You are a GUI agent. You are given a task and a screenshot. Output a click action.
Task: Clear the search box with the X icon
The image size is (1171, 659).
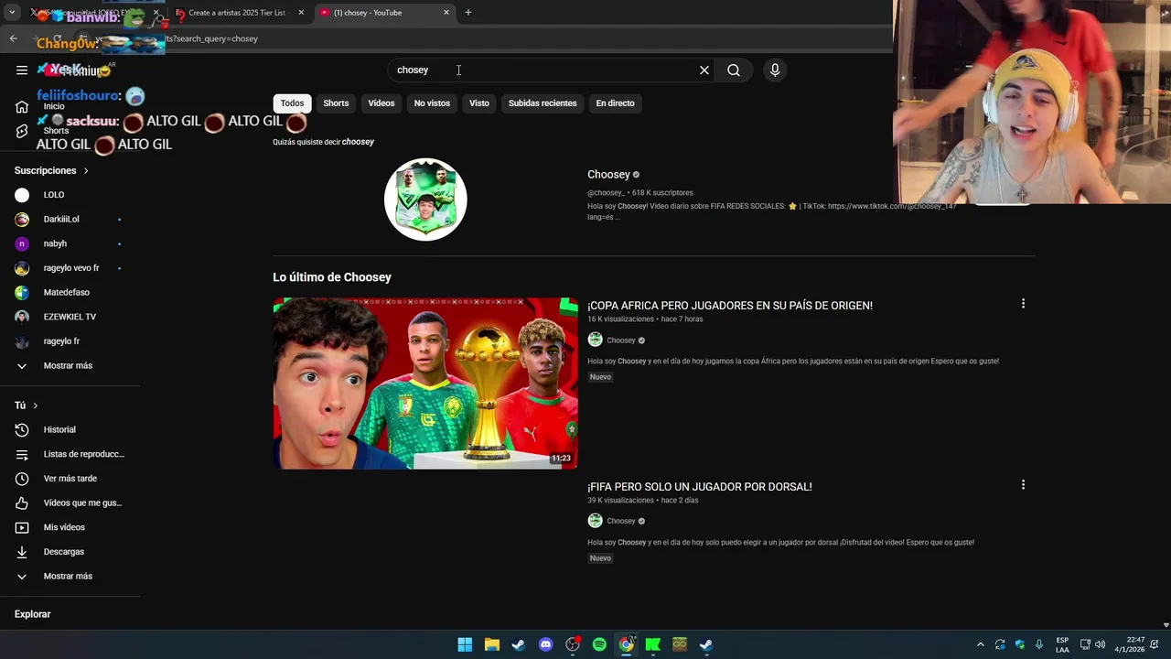coord(704,70)
